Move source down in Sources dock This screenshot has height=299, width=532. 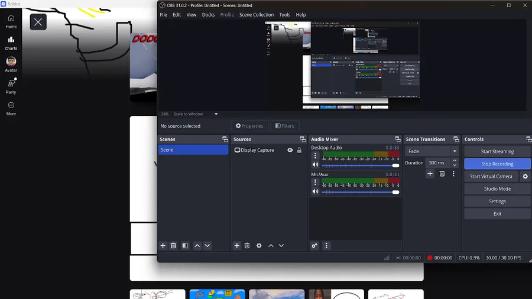pyautogui.click(x=281, y=245)
